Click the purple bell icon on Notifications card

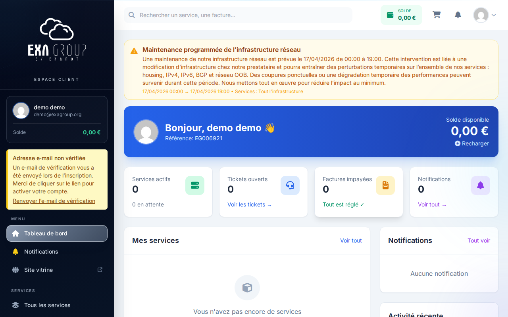[481, 185]
